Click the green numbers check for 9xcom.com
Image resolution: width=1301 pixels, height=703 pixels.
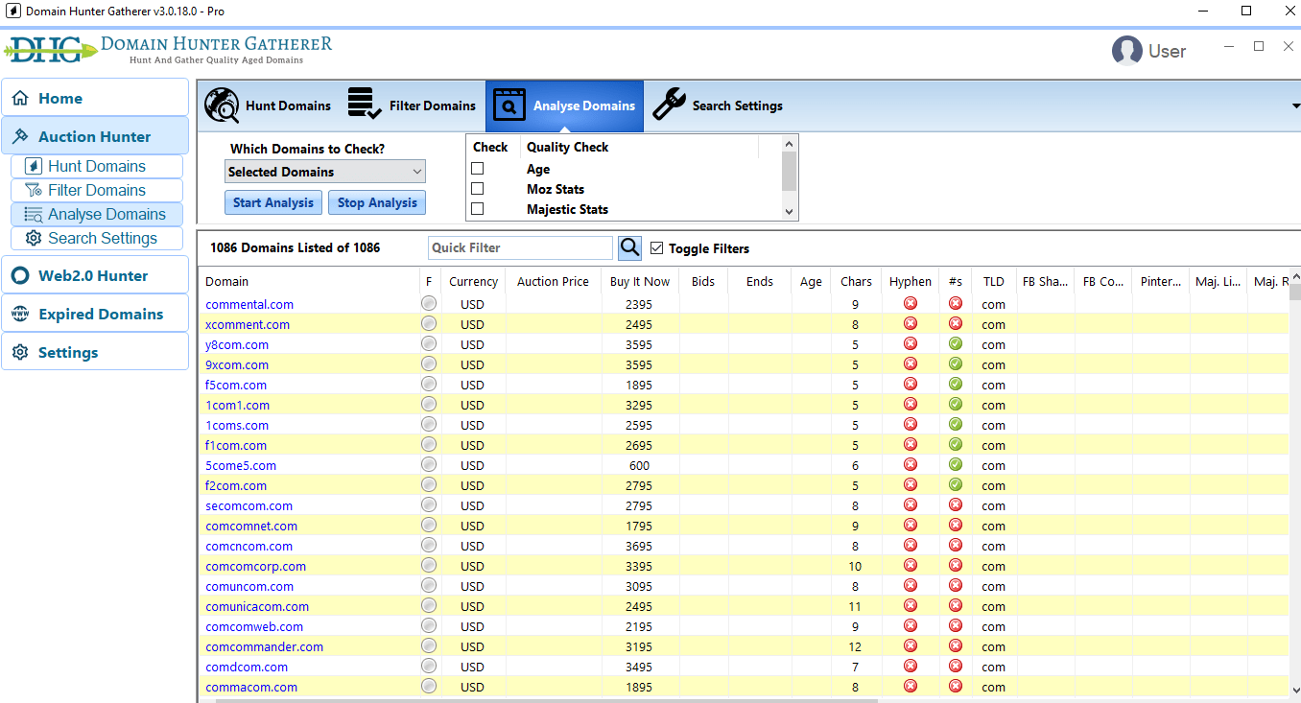(x=956, y=364)
